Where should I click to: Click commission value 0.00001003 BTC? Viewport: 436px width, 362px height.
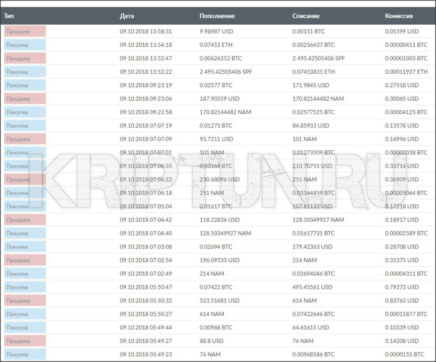pos(406,58)
